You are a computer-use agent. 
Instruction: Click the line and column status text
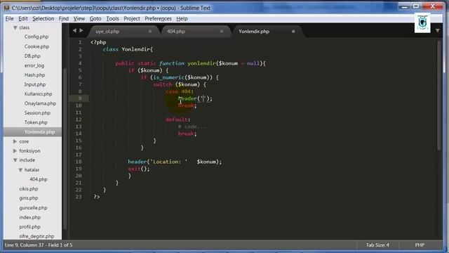click(39, 245)
